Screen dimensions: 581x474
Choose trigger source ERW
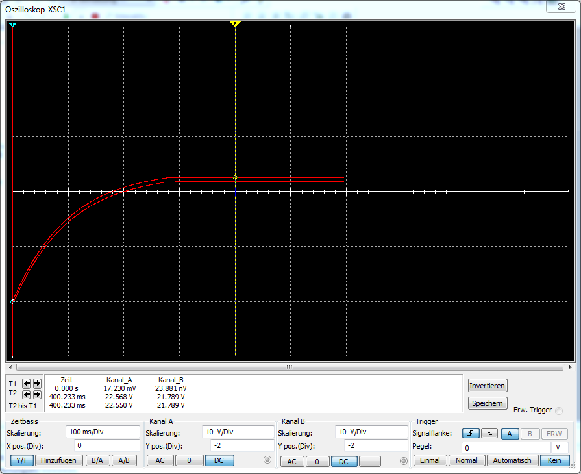pyautogui.click(x=554, y=434)
